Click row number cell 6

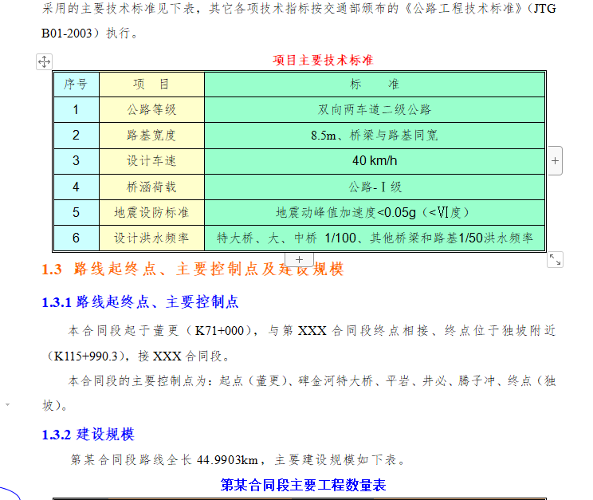[x=76, y=238]
